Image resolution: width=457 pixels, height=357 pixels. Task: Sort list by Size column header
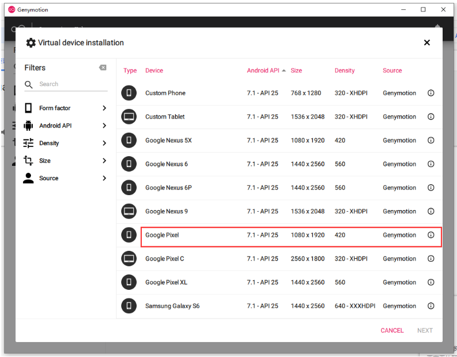tap(296, 71)
